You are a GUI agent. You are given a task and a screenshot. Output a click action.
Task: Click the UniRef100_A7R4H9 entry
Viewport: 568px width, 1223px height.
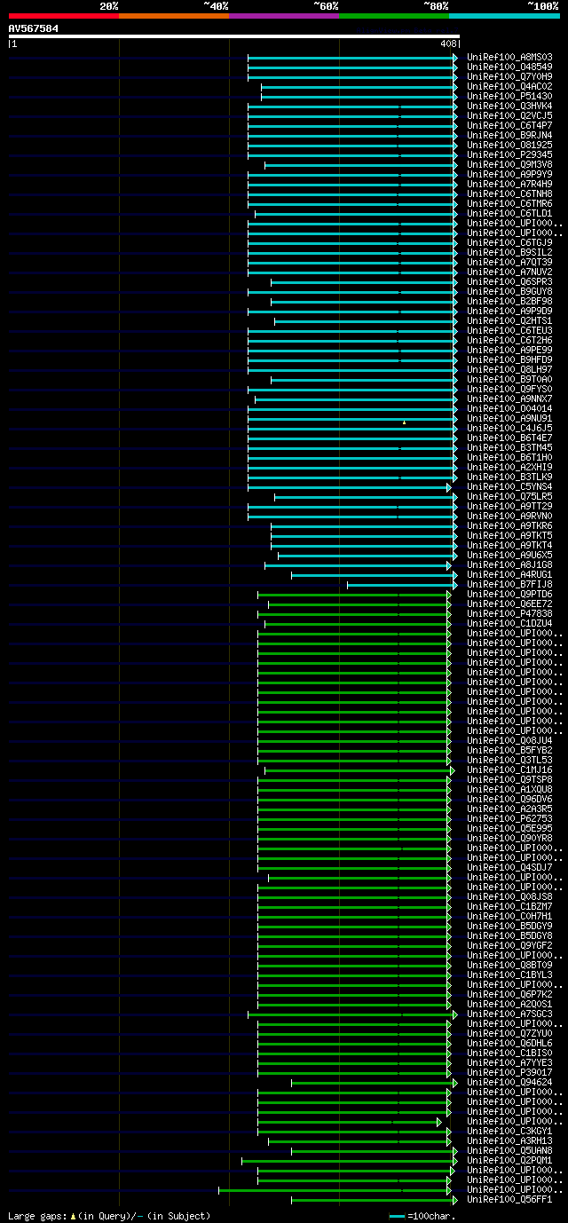pos(509,184)
